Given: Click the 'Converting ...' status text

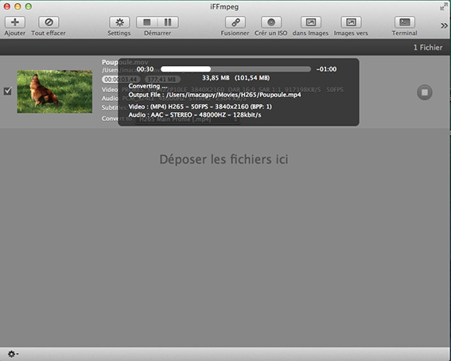Looking at the screenshot, I should [148, 86].
